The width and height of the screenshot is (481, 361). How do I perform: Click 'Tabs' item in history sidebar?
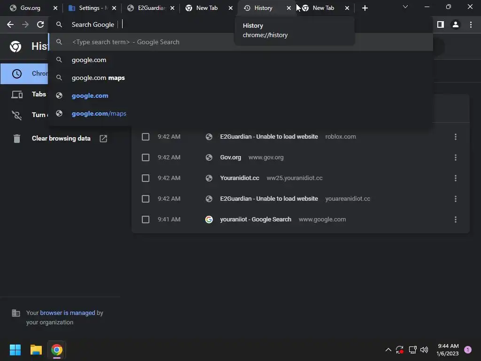click(39, 94)
